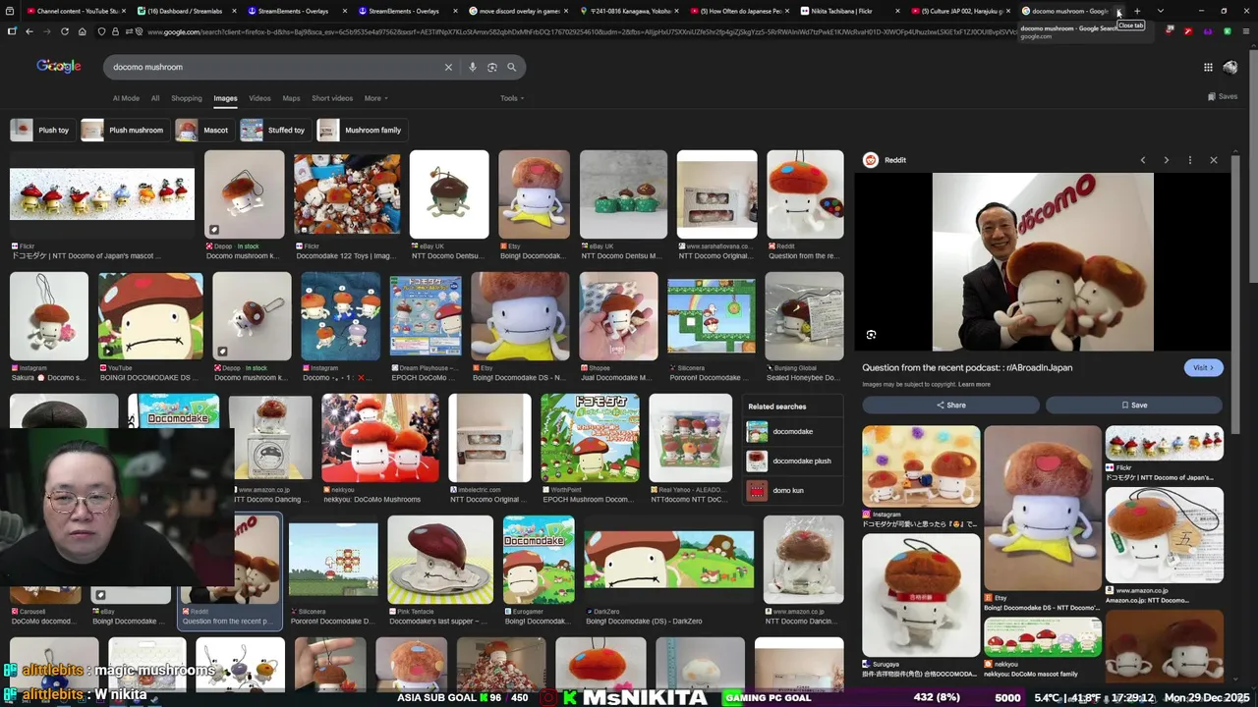Switch to the AI Mode tab
Viewport: 1258px width, 707px height.
(x=126, y=98)
